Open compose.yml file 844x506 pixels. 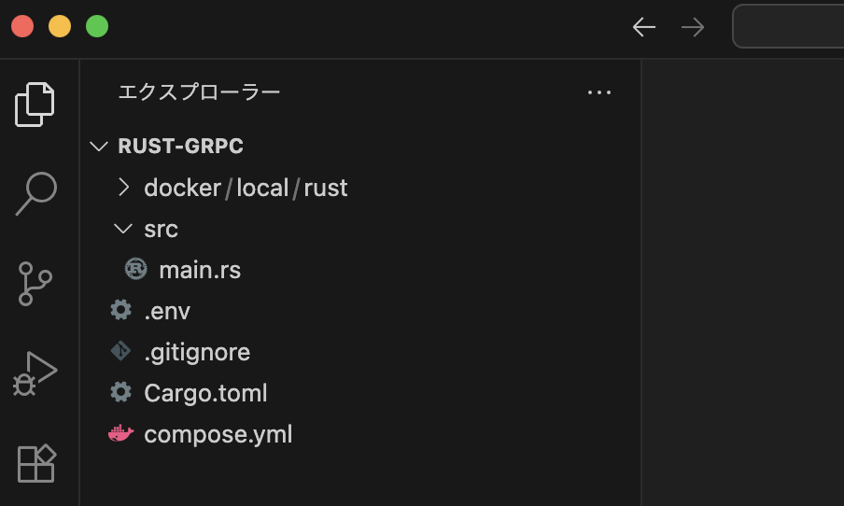tap(218, 434)
